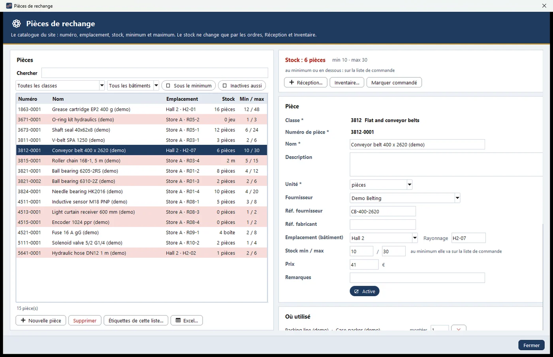Screen dimensions: 553x357
Task: Click the red Supprimer button
Action: pyautogui.click(x=85, y=321)
